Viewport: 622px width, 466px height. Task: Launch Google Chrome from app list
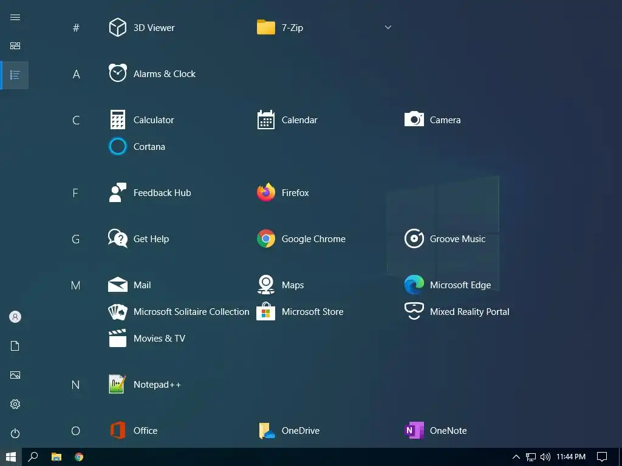click(x=266, y=238)
